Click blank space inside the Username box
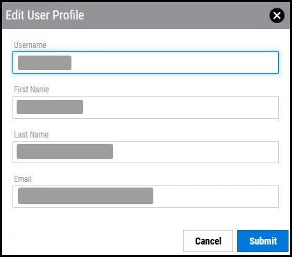 point(175,63)
